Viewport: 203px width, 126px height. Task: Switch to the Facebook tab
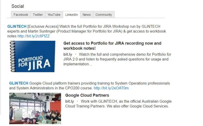coord(21,15)
